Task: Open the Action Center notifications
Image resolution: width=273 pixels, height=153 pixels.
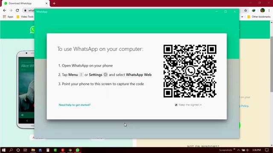Action: click(267, 150)
